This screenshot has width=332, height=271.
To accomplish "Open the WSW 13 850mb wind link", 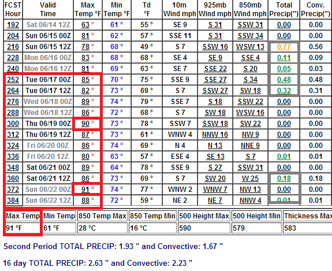I will click(x=250, y=47).
